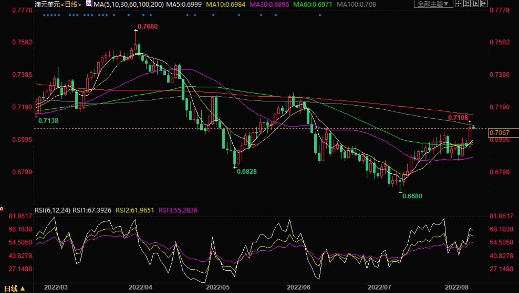This screenshot has width=519, height=293.
Task: Click the 0.7660 high price marker
Action: 147,27
